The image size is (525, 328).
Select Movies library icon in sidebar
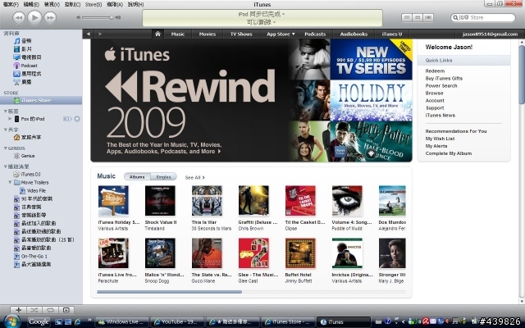[x=16, y=49]
